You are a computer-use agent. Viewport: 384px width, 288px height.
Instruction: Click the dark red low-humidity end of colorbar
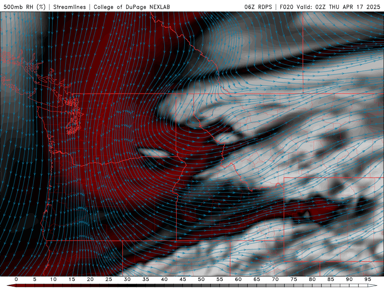[x=12, y=286]
